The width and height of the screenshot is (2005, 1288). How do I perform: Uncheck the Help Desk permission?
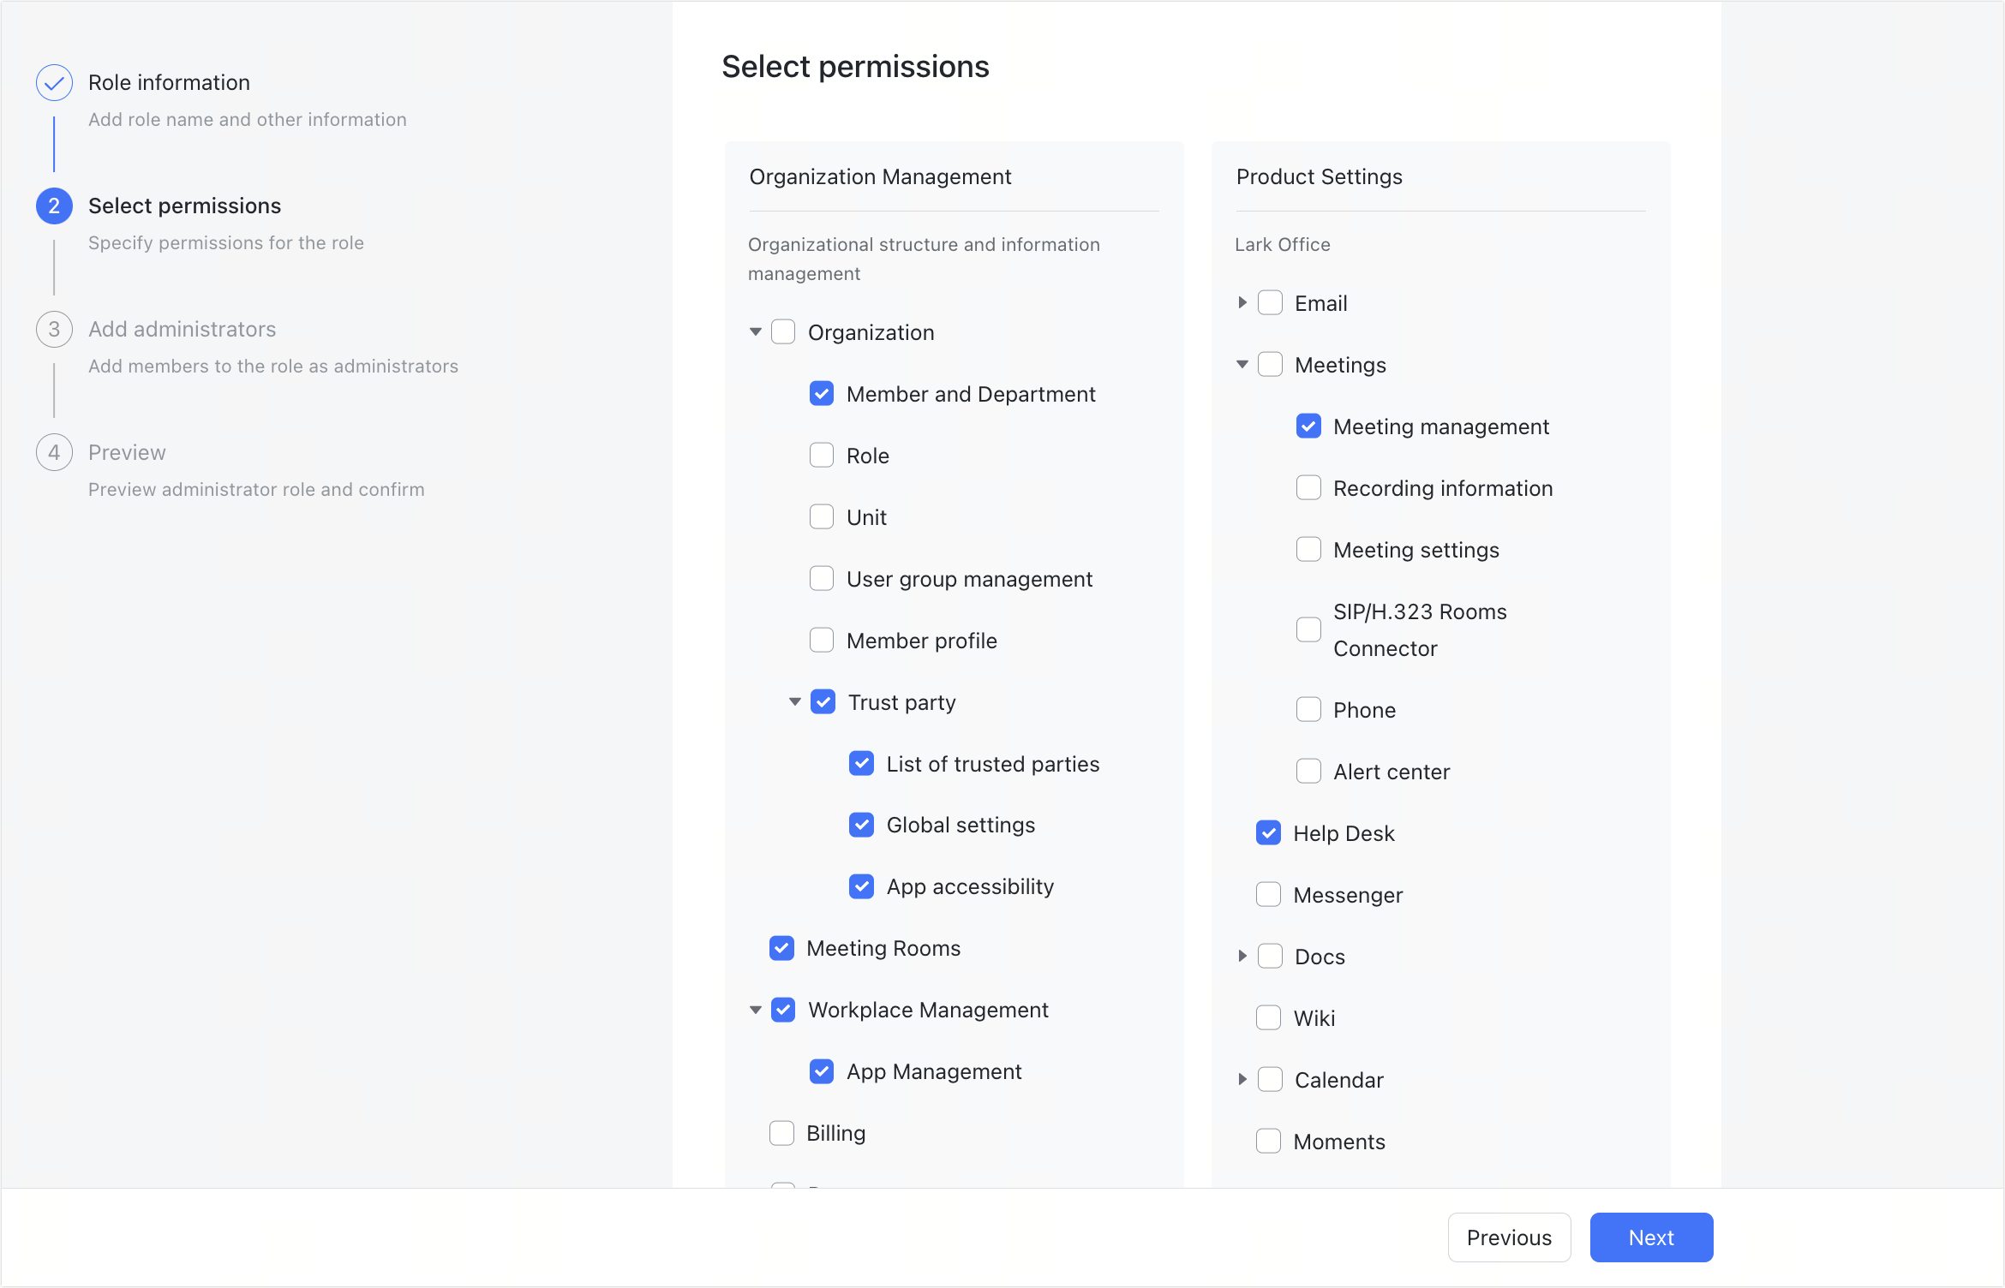pyautogui.click(x=1268, y=832)
